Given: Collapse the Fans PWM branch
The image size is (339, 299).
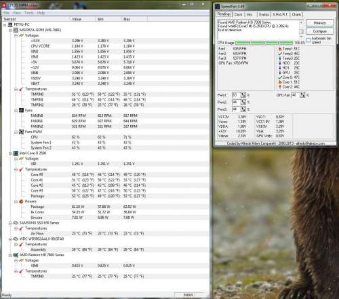Looking at the screenshot, I should [x=16, y=132].
